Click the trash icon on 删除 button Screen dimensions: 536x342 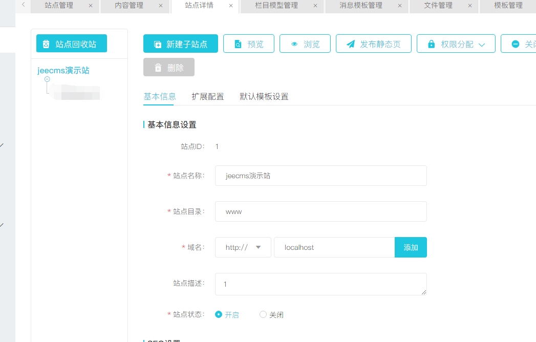pos(158,68)
